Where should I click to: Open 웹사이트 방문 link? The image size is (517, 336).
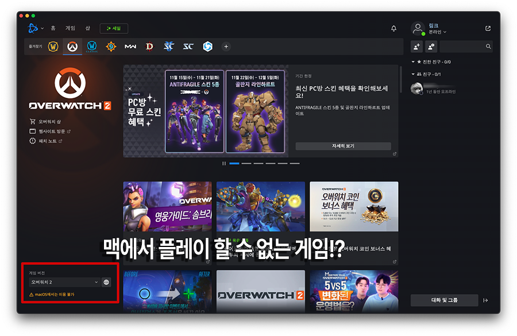tap(50, 131)
